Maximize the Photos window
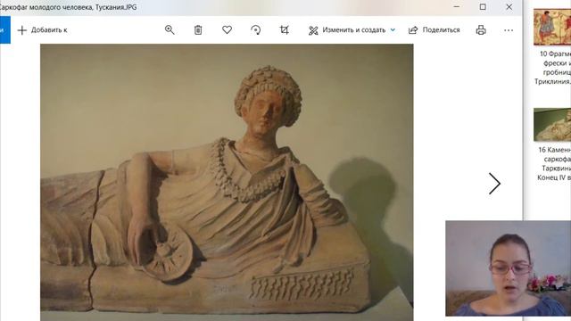 pos(483,6)
